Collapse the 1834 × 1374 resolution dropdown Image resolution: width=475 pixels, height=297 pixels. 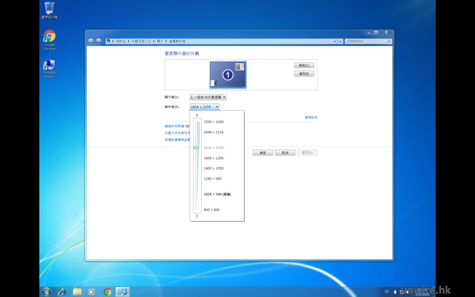point(204,107)
